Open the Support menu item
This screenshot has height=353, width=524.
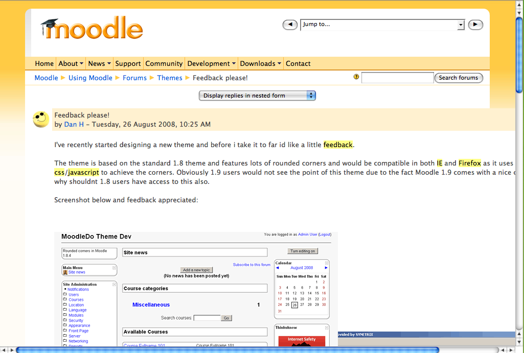128,63
